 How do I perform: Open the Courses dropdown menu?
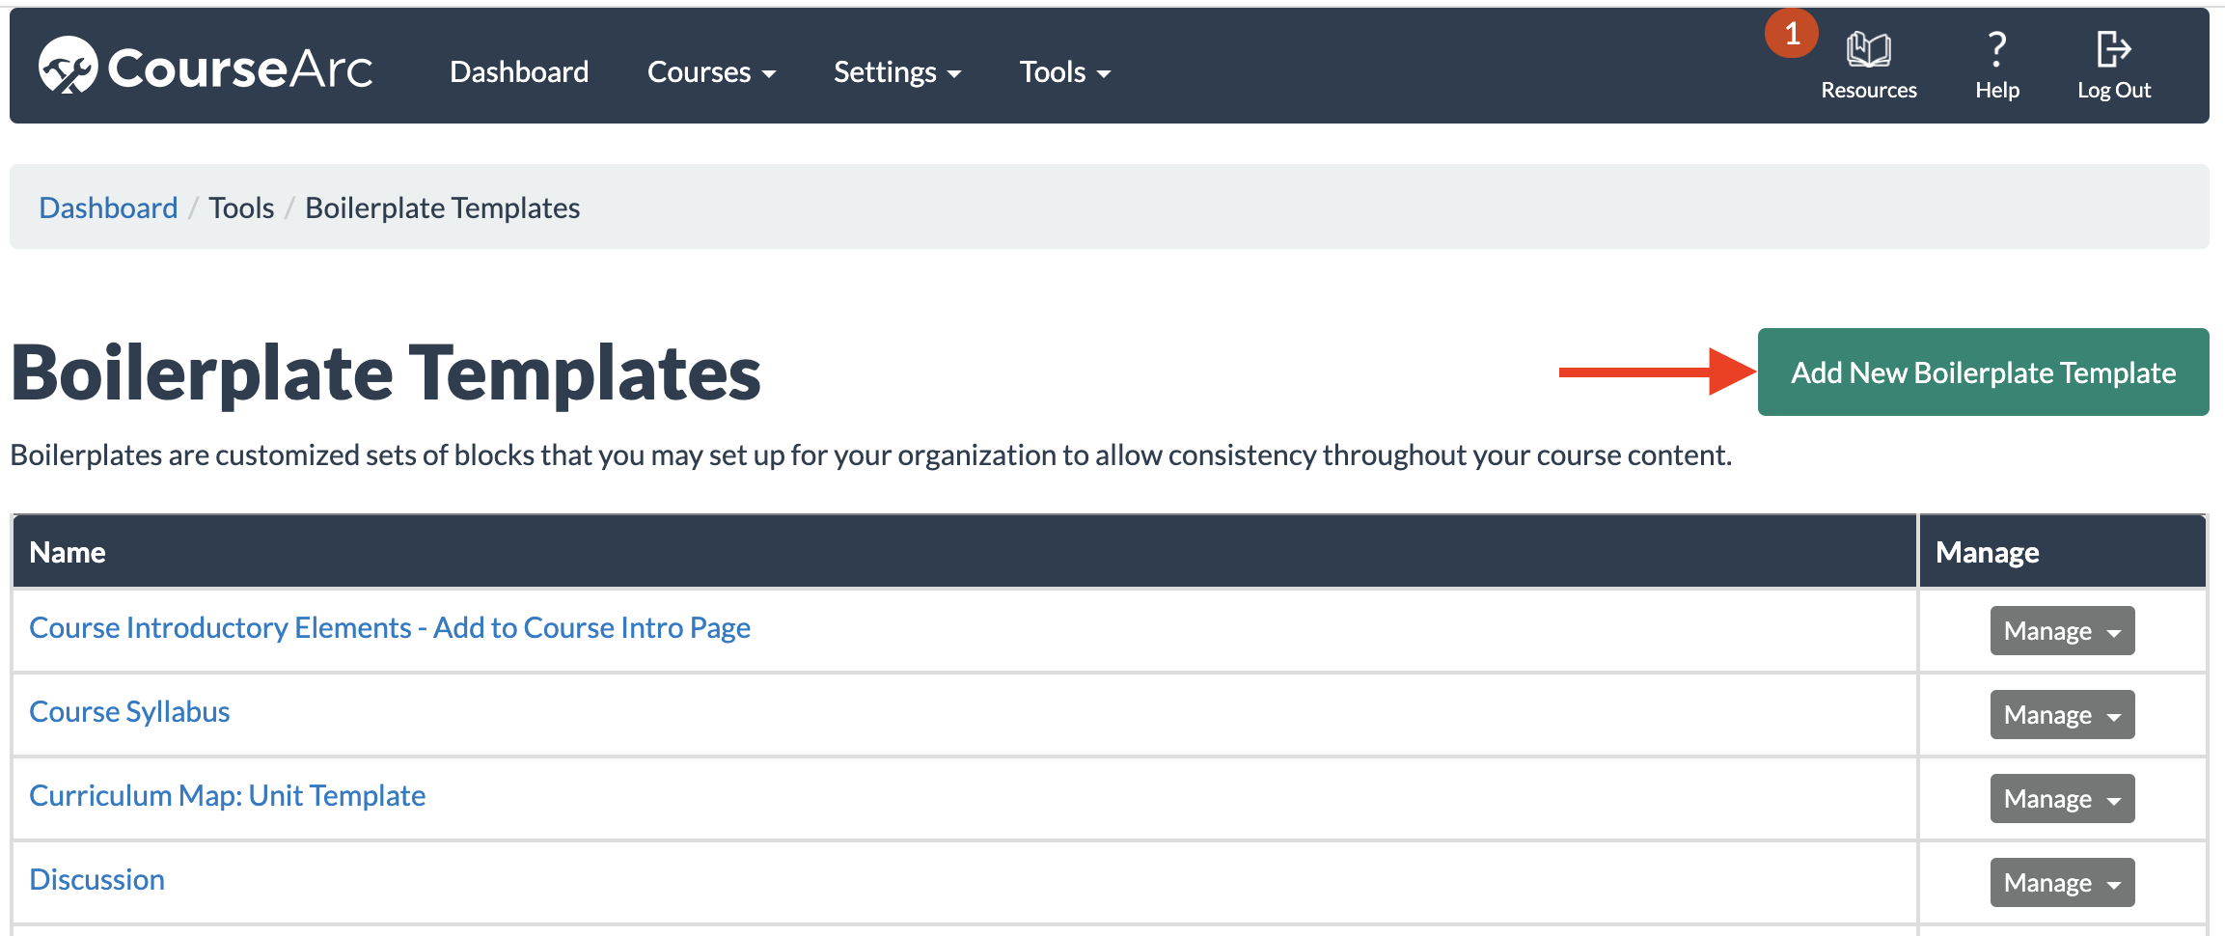point(711,72)
